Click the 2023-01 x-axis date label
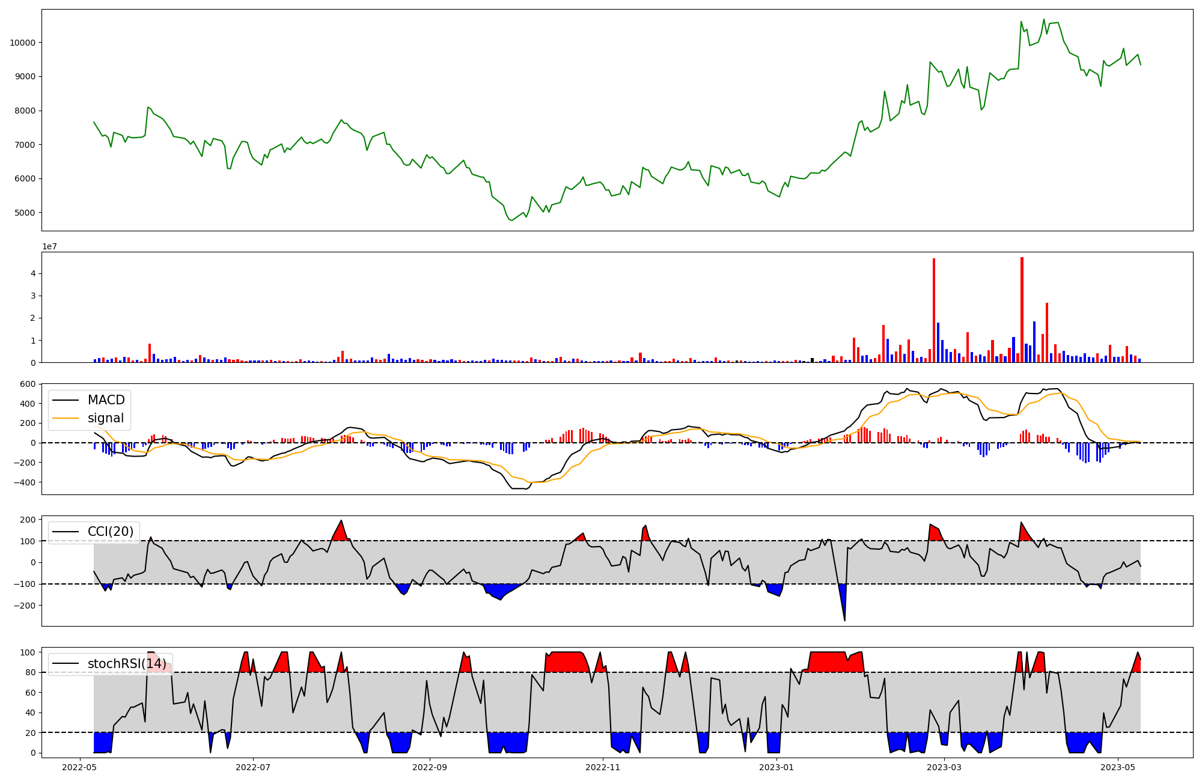 pyautogui.click(x=776, y=767)
